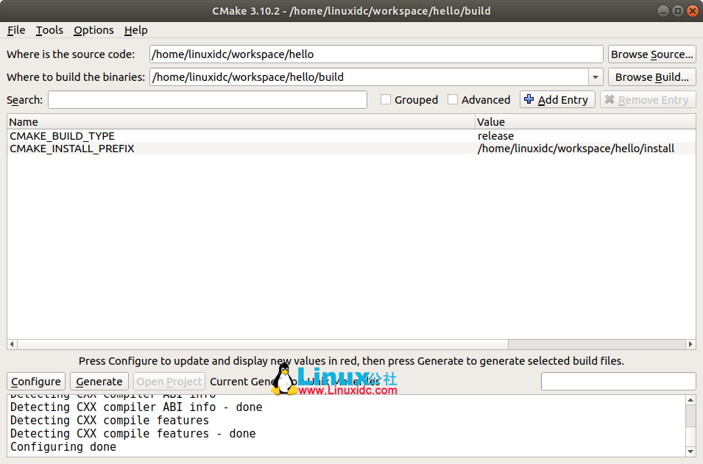
Task: Click the output log scroll down arrow
Action: coord(690,451)
